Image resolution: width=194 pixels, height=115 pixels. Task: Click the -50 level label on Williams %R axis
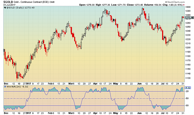pos(187,99)
